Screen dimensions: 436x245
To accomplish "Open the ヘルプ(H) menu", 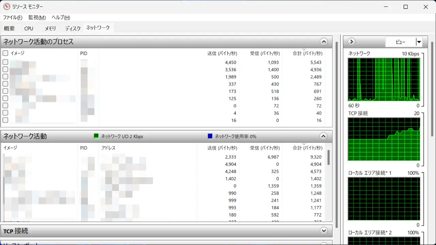I will (x=61, y=18).
